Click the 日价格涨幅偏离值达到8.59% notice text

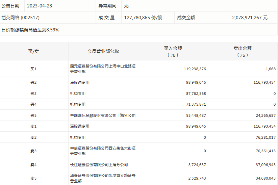(30, 30)
